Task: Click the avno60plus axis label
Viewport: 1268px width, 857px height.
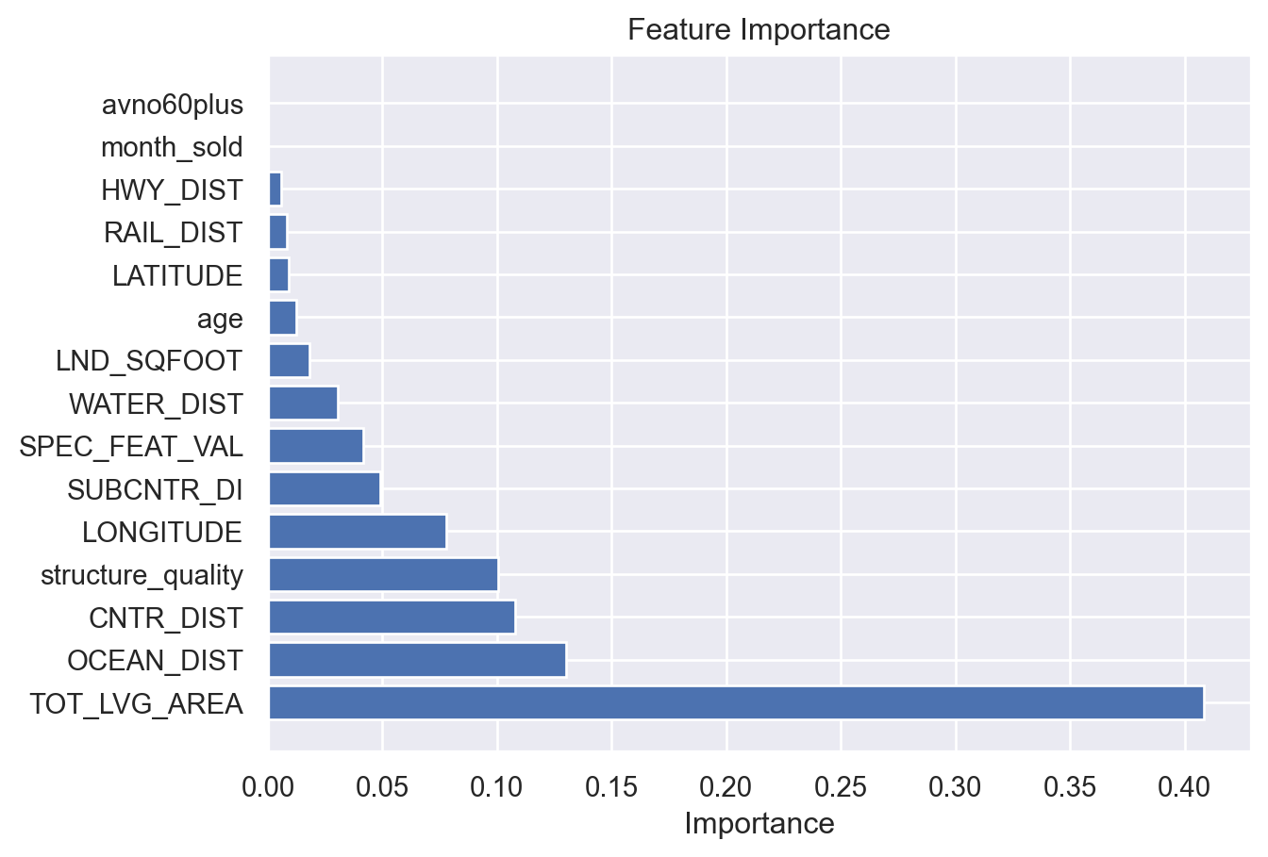Action: tap(173, 105)
